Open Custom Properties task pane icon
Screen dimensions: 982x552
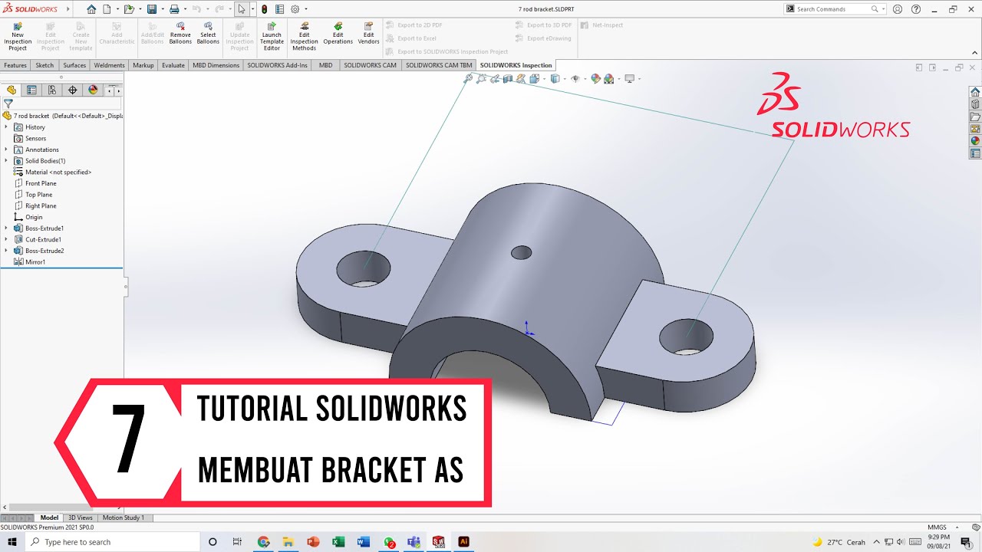[975, 153]
